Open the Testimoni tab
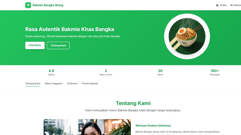Image resolution: width=241 pixels, height=135 pixels. click(72, 83)
